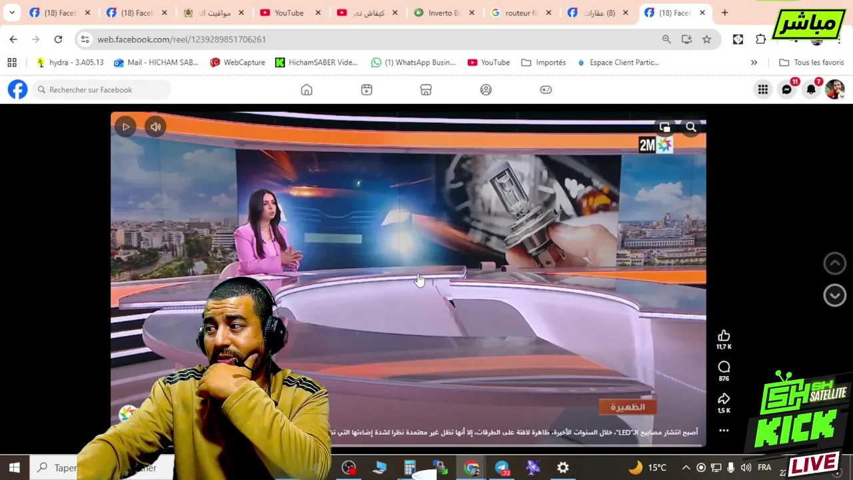
Task: Click the address bar URL
Action: tap(181, 39)
